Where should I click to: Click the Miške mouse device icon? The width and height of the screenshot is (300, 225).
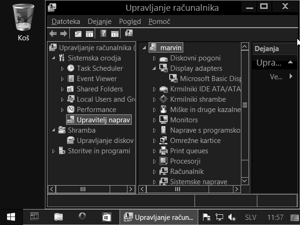[164, 109]
